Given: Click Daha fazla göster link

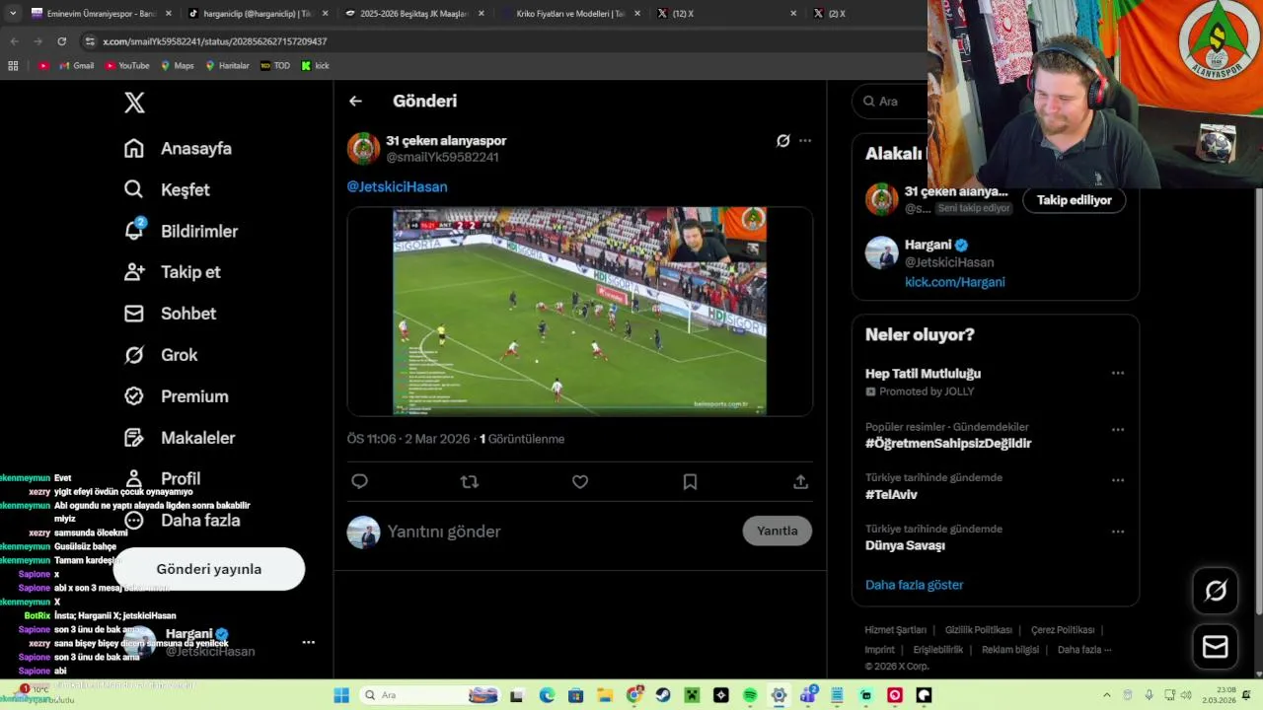Looking at the screenshot, I should tap(915, 585).
